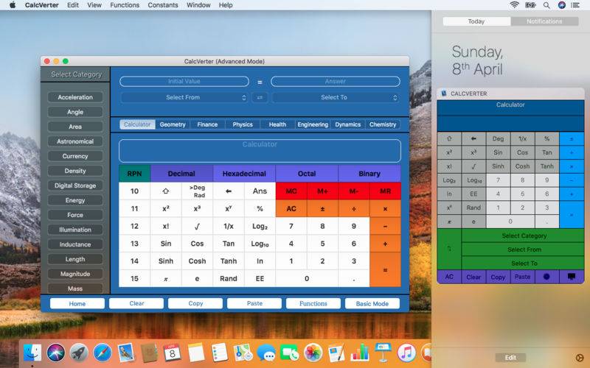590x368 pixels.
Task: Open Select Category in the widget
Action: tap(523, 236)
